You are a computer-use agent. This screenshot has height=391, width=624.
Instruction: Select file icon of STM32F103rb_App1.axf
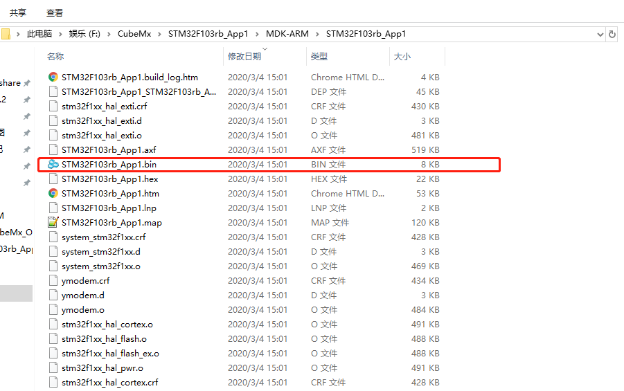(x=53, y=149)
